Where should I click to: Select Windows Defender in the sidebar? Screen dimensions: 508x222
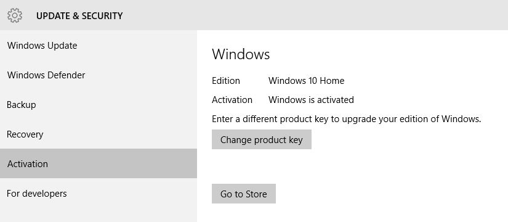pyautogui.click(x=99, y=75)
